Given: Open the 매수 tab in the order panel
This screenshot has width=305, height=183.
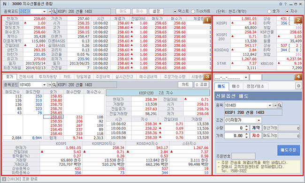Looking at the screenshot, I should pyautogui.click(x=236, y=86).
